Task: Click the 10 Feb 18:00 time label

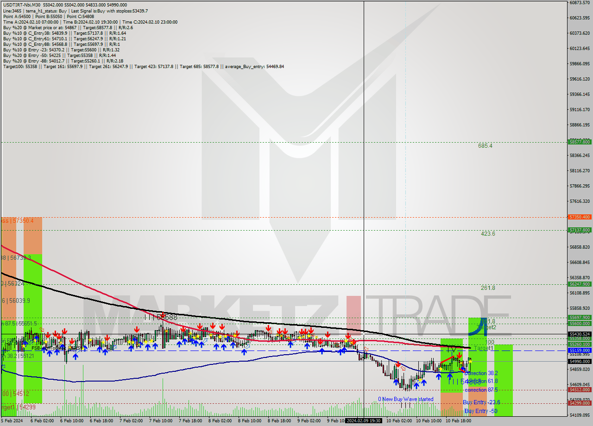Action: coord(458,421)
